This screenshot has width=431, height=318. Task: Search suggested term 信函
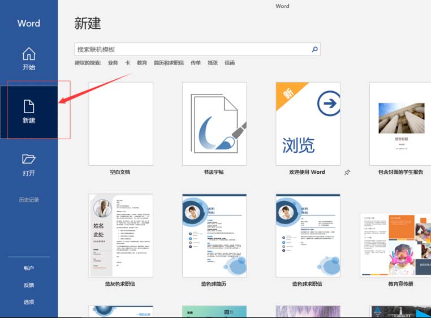230,63
